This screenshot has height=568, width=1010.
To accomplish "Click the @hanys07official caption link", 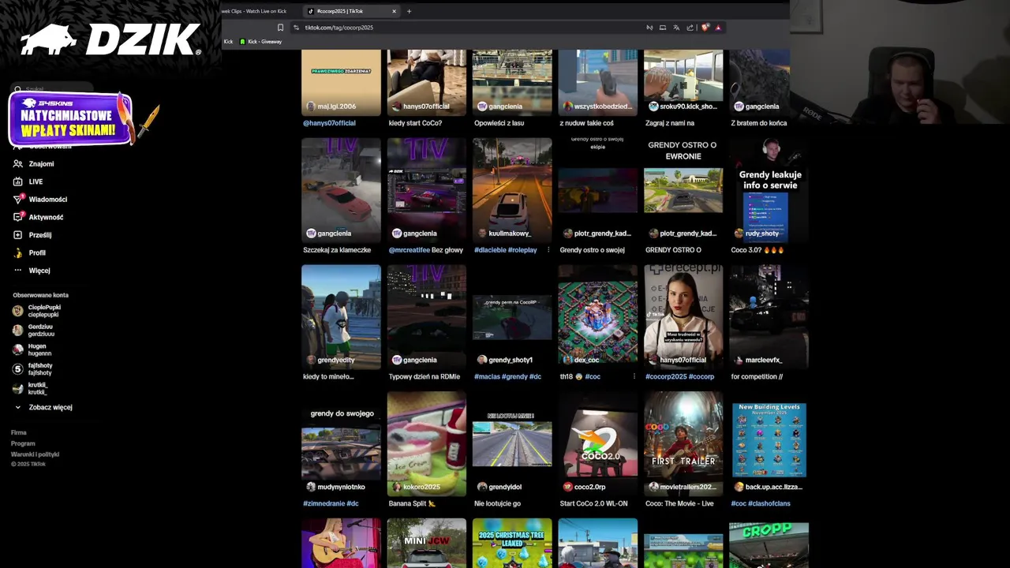I will [x=329, y=123].
